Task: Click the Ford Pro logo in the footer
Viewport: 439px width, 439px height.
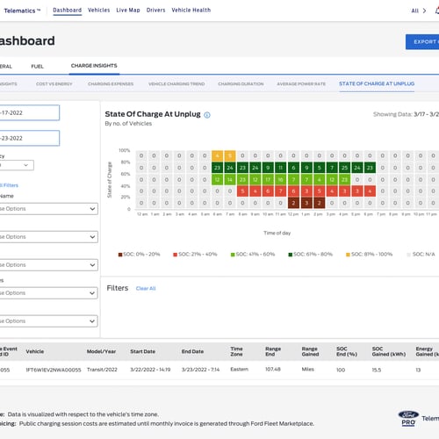Action: pos(408,419)
